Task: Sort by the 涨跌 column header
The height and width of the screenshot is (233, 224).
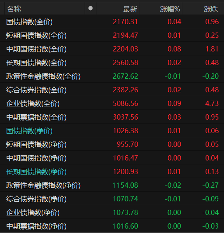Action: tap(211, 9)
